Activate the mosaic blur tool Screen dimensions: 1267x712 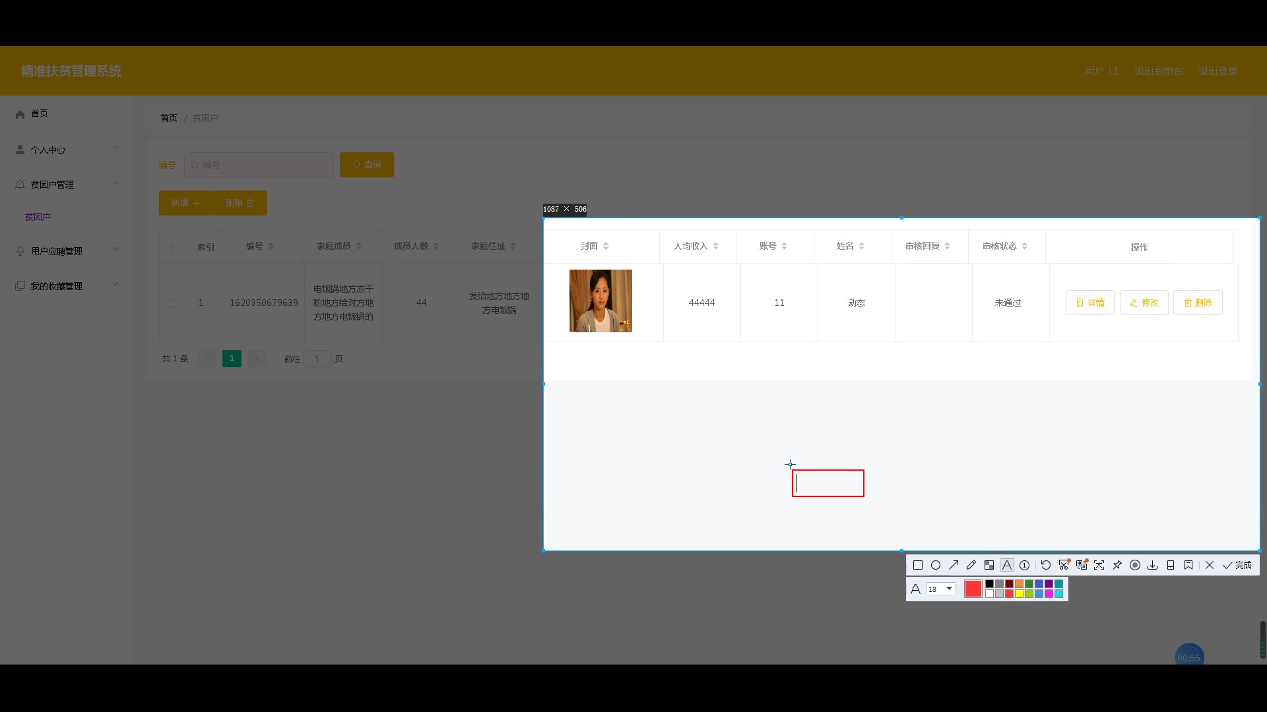tap(989, 565)
